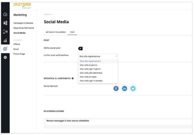Viewport: 194px width, 135px height.
Task: Open the analytics chart sidebar icon
Action: 5,40
